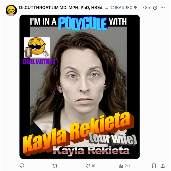Screen dimensions: 171x171
Task: Click the purple DEAL WITH IT text
Action: point(39,62)
